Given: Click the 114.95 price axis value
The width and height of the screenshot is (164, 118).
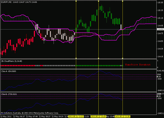Looking at the screenshot, I should click(x=160, y=26).
